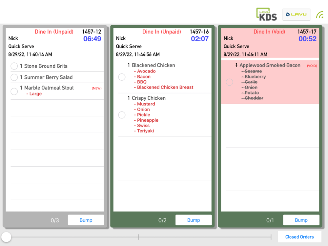Click the struck-through Blueberry modifier
The width and height of the screenshot is (328, 246).
[254, 76]
